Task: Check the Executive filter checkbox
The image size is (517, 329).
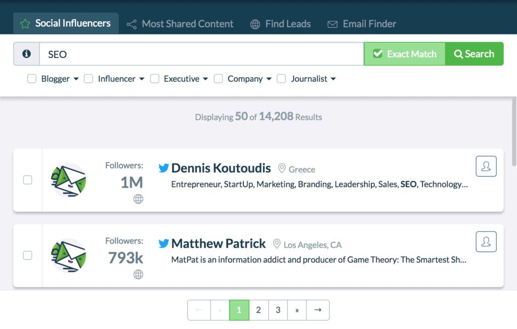Action: [154, 79]
